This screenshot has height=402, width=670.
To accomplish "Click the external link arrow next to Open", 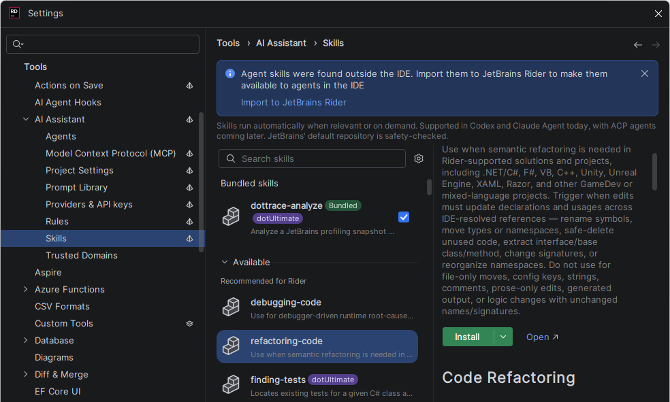I will tap(555, 337).
